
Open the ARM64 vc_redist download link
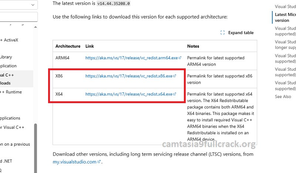coord(133,58)
